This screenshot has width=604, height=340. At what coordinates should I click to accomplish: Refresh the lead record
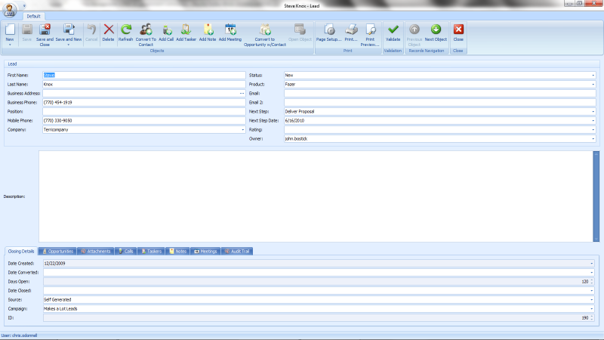click(x=125, y=31)
